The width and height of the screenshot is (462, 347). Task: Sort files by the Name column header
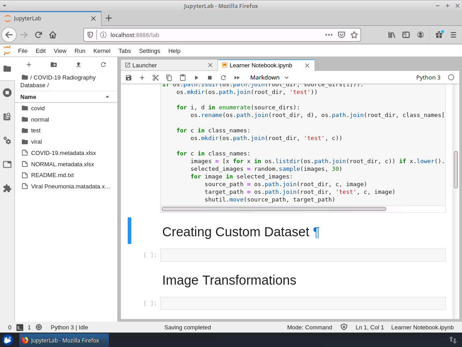(x=28, y=97)
